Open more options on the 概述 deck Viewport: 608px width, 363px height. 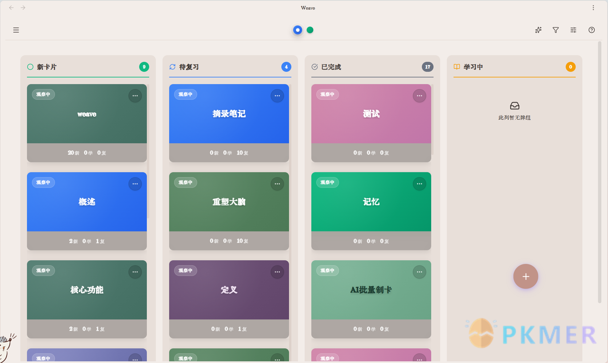[135, 184]
